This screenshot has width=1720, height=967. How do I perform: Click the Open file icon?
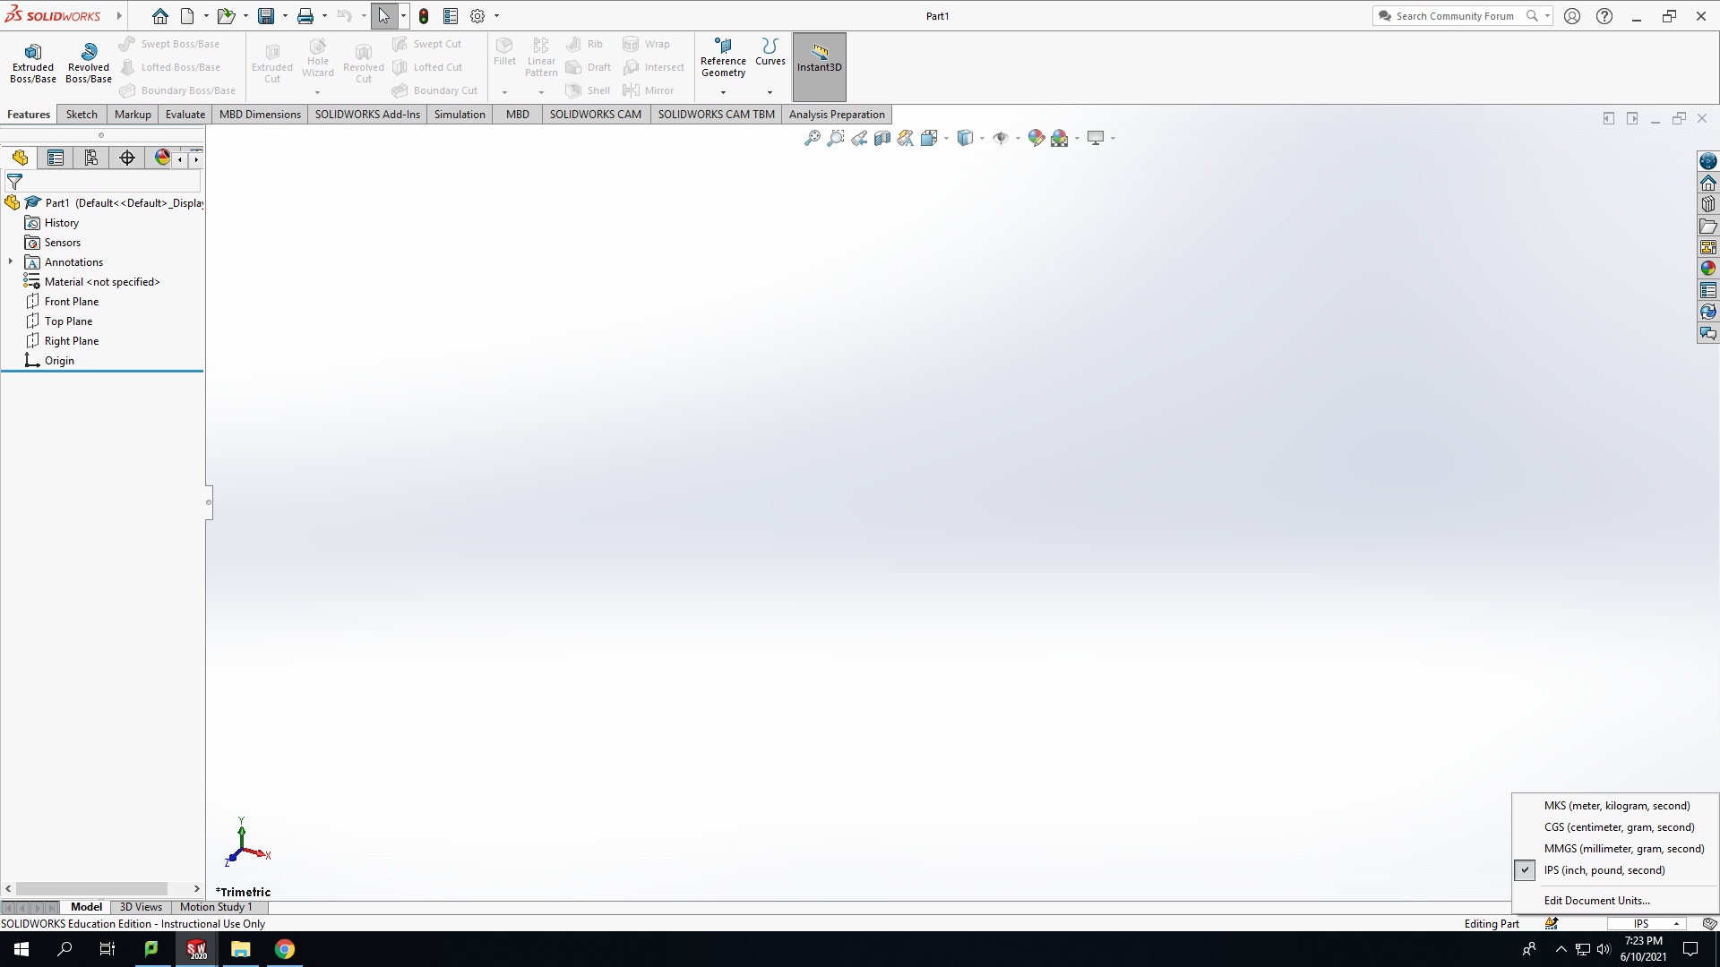(226, 16)
